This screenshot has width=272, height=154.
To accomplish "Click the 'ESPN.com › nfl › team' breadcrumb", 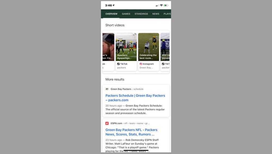I will pos(130,123).
